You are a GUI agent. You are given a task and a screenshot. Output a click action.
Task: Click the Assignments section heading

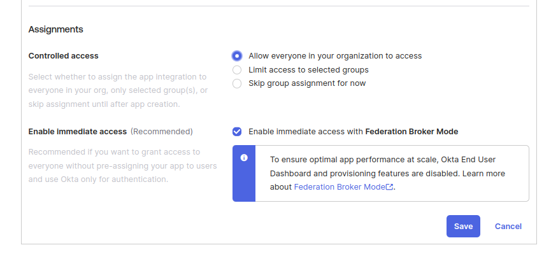56,29
